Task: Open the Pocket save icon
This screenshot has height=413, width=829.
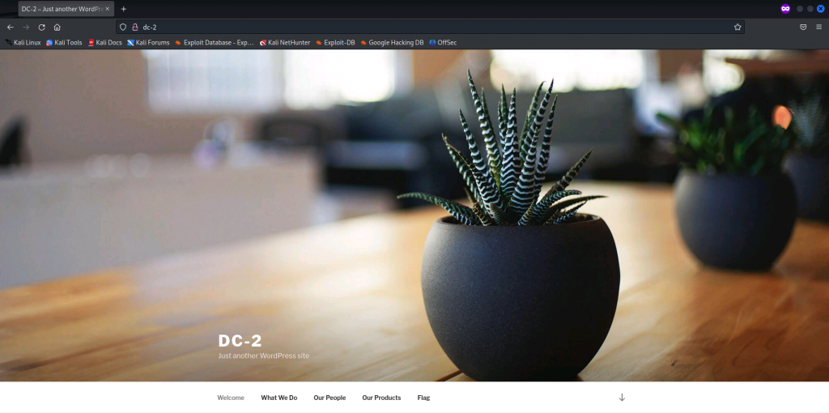Action: click(803, 27)
